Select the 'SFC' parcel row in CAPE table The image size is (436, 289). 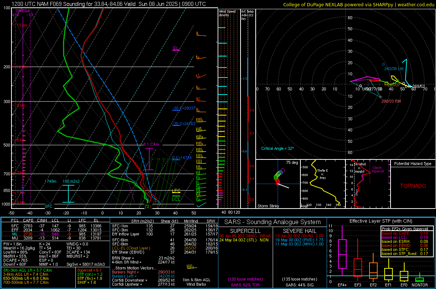pyautogui.click(x=55, y=226)
